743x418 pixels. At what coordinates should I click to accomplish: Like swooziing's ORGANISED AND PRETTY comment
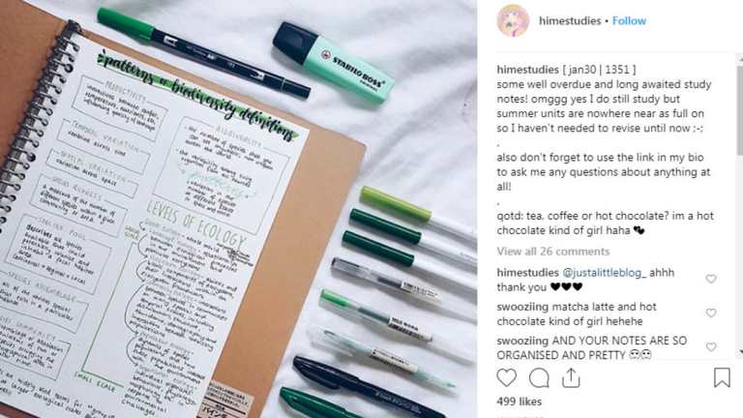[711, 347]
